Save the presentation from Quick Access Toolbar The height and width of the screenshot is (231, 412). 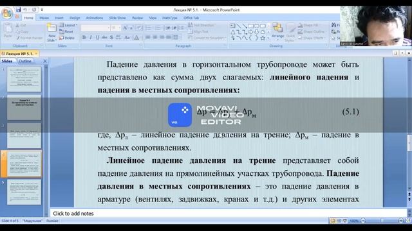tap(18, 10)
